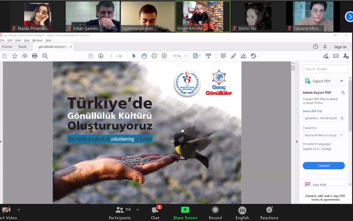Image resolution: width=353 pixels, height=221 pixels.
Task: Go to next page with down arrow
Action: (101, 56)
